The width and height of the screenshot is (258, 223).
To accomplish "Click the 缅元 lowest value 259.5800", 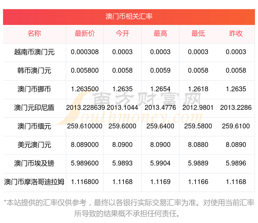I will click(x=198, y=126).
